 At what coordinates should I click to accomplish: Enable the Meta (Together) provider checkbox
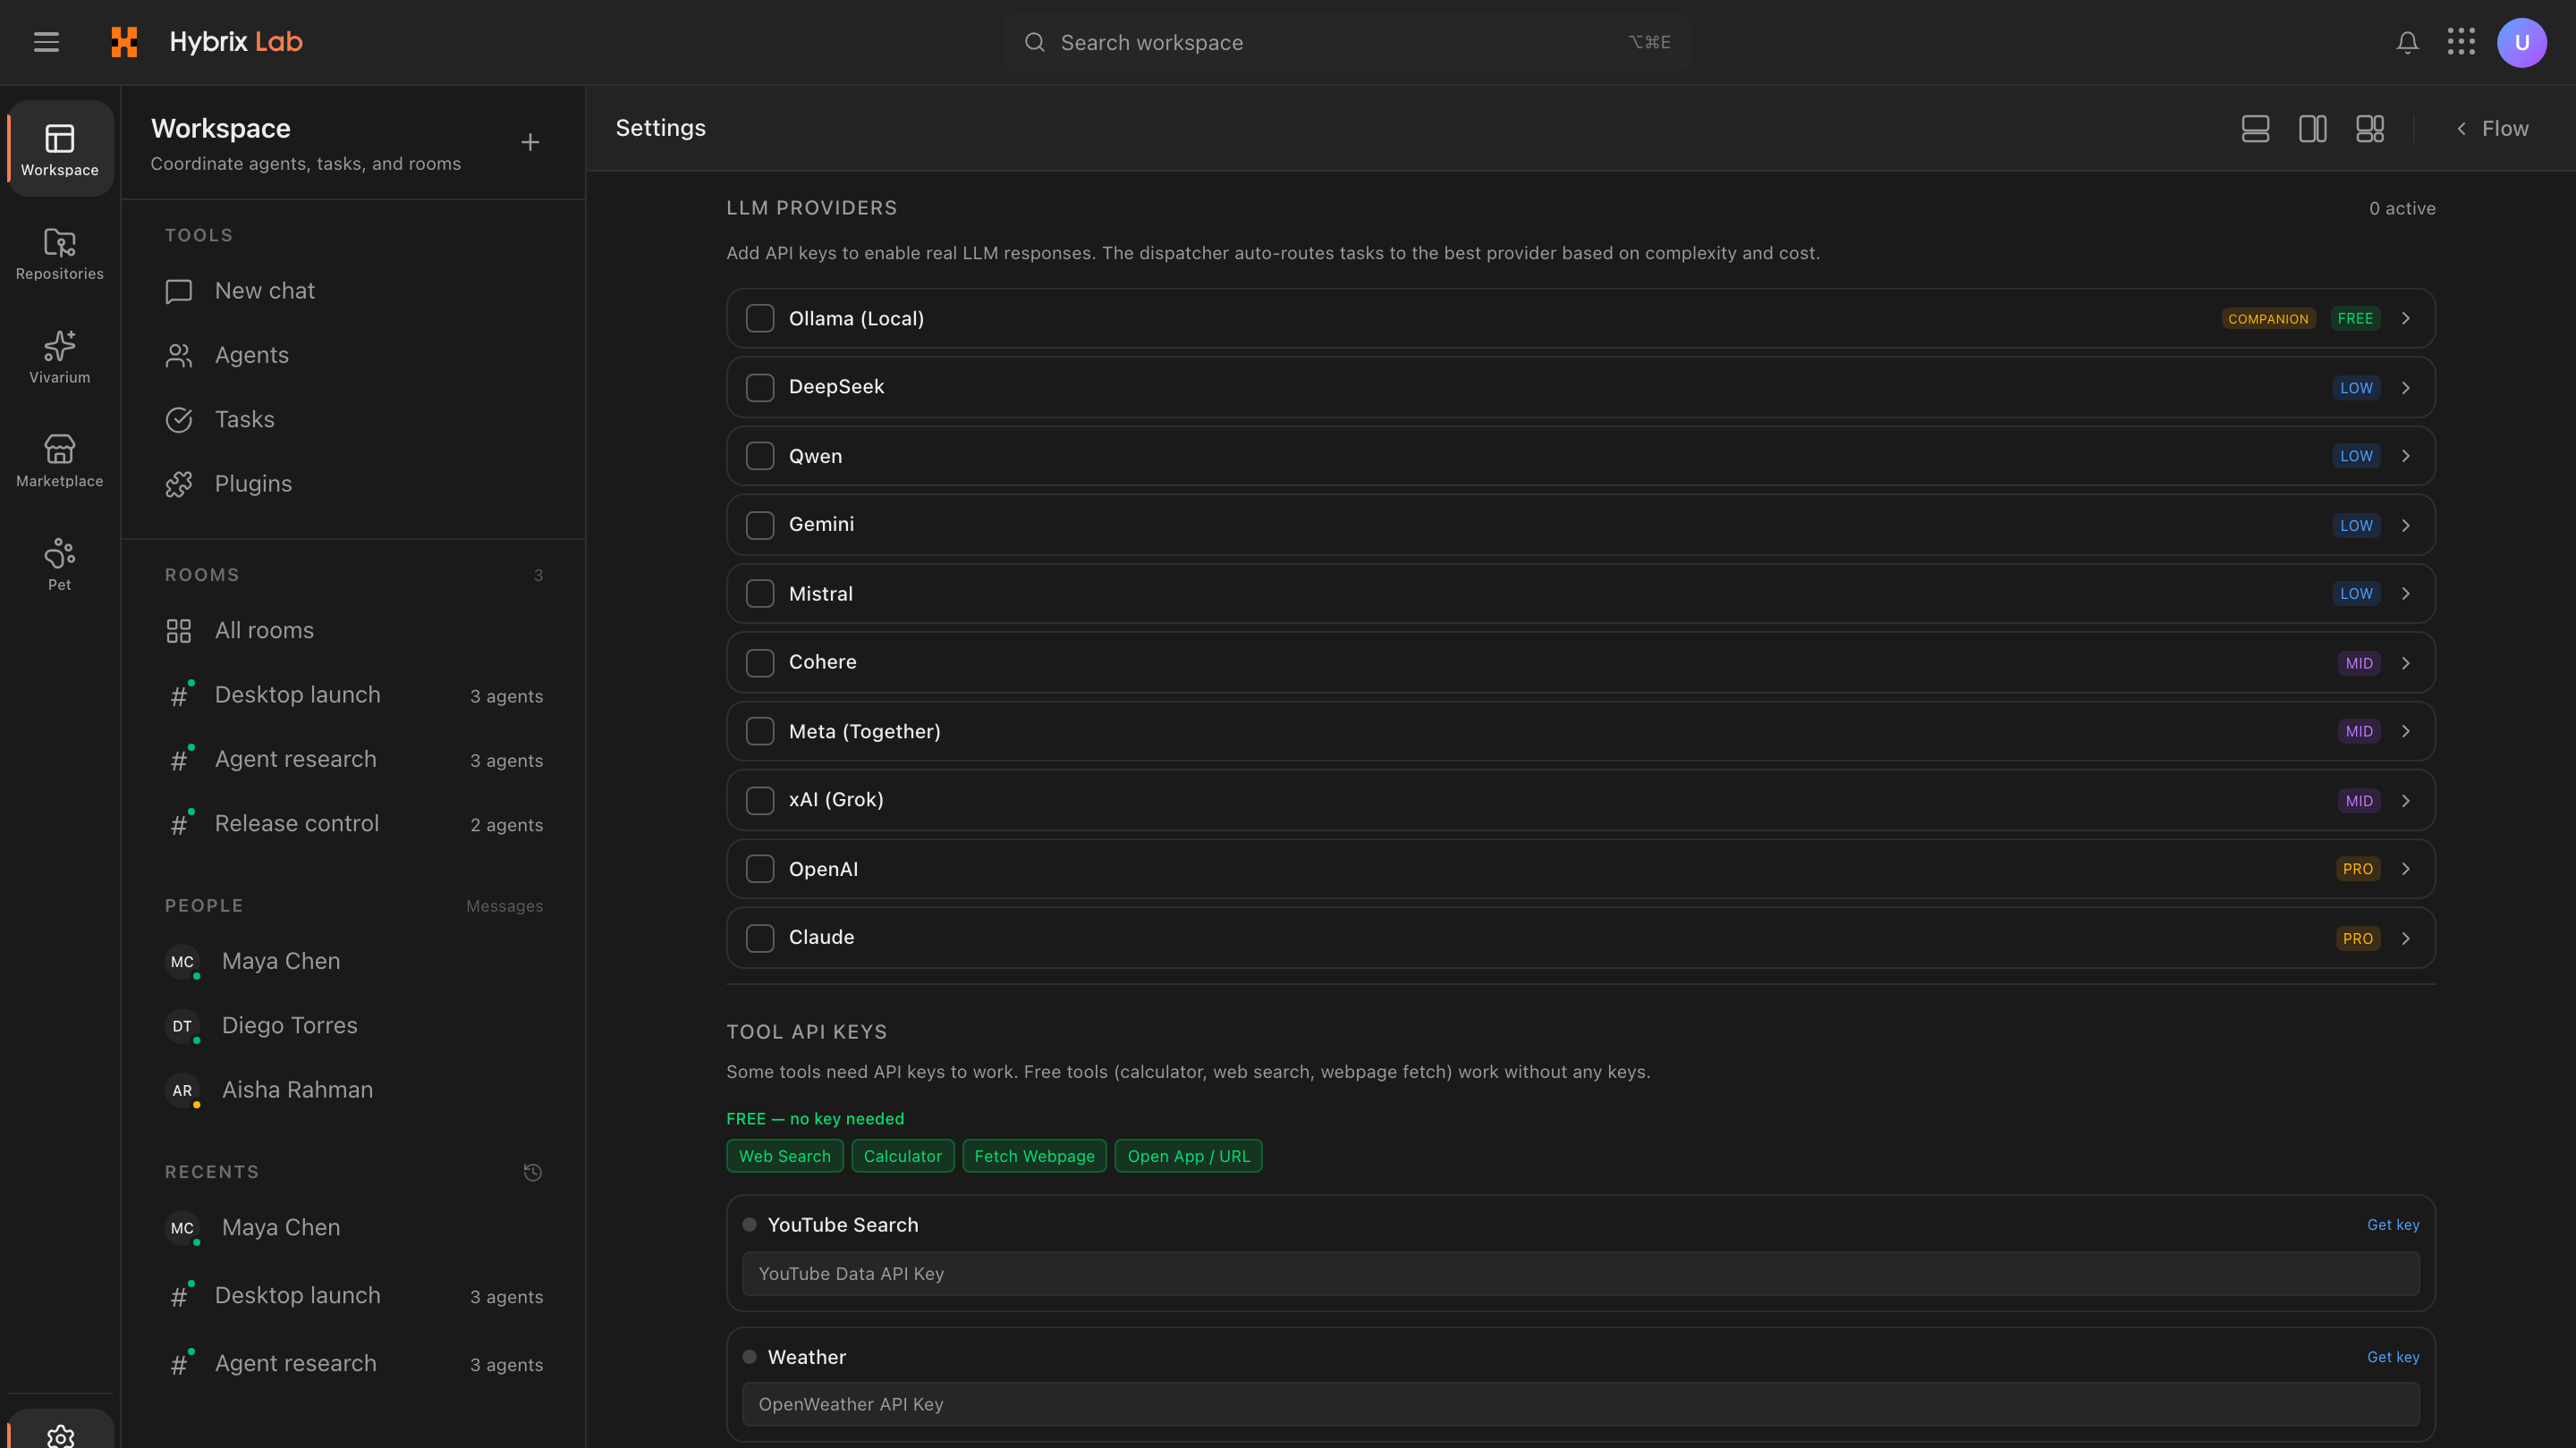[x=760, y=731]
